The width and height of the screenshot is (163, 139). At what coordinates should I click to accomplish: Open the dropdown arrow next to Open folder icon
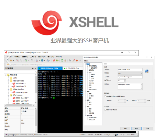[x=13, y=61]
